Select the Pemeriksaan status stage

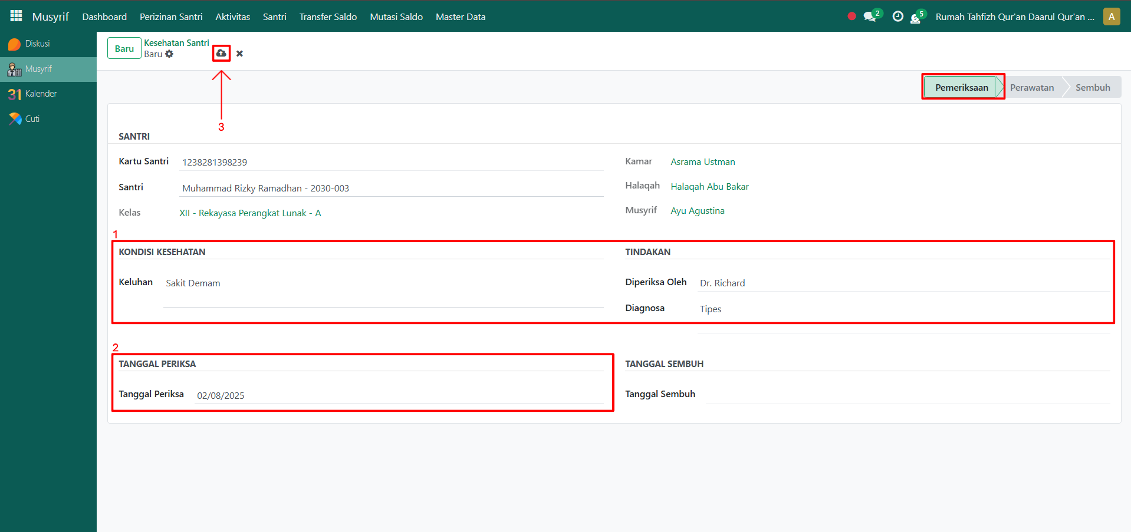[961, 88]
